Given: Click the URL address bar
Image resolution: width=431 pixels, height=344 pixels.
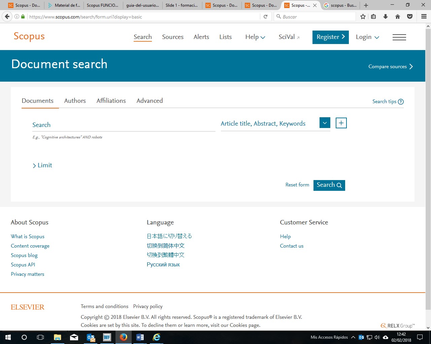Looking at the screenshot, I should tap(143, 16).
